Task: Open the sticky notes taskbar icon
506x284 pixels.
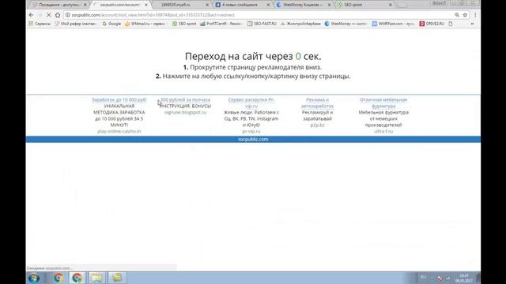Action: pos(117,278)
